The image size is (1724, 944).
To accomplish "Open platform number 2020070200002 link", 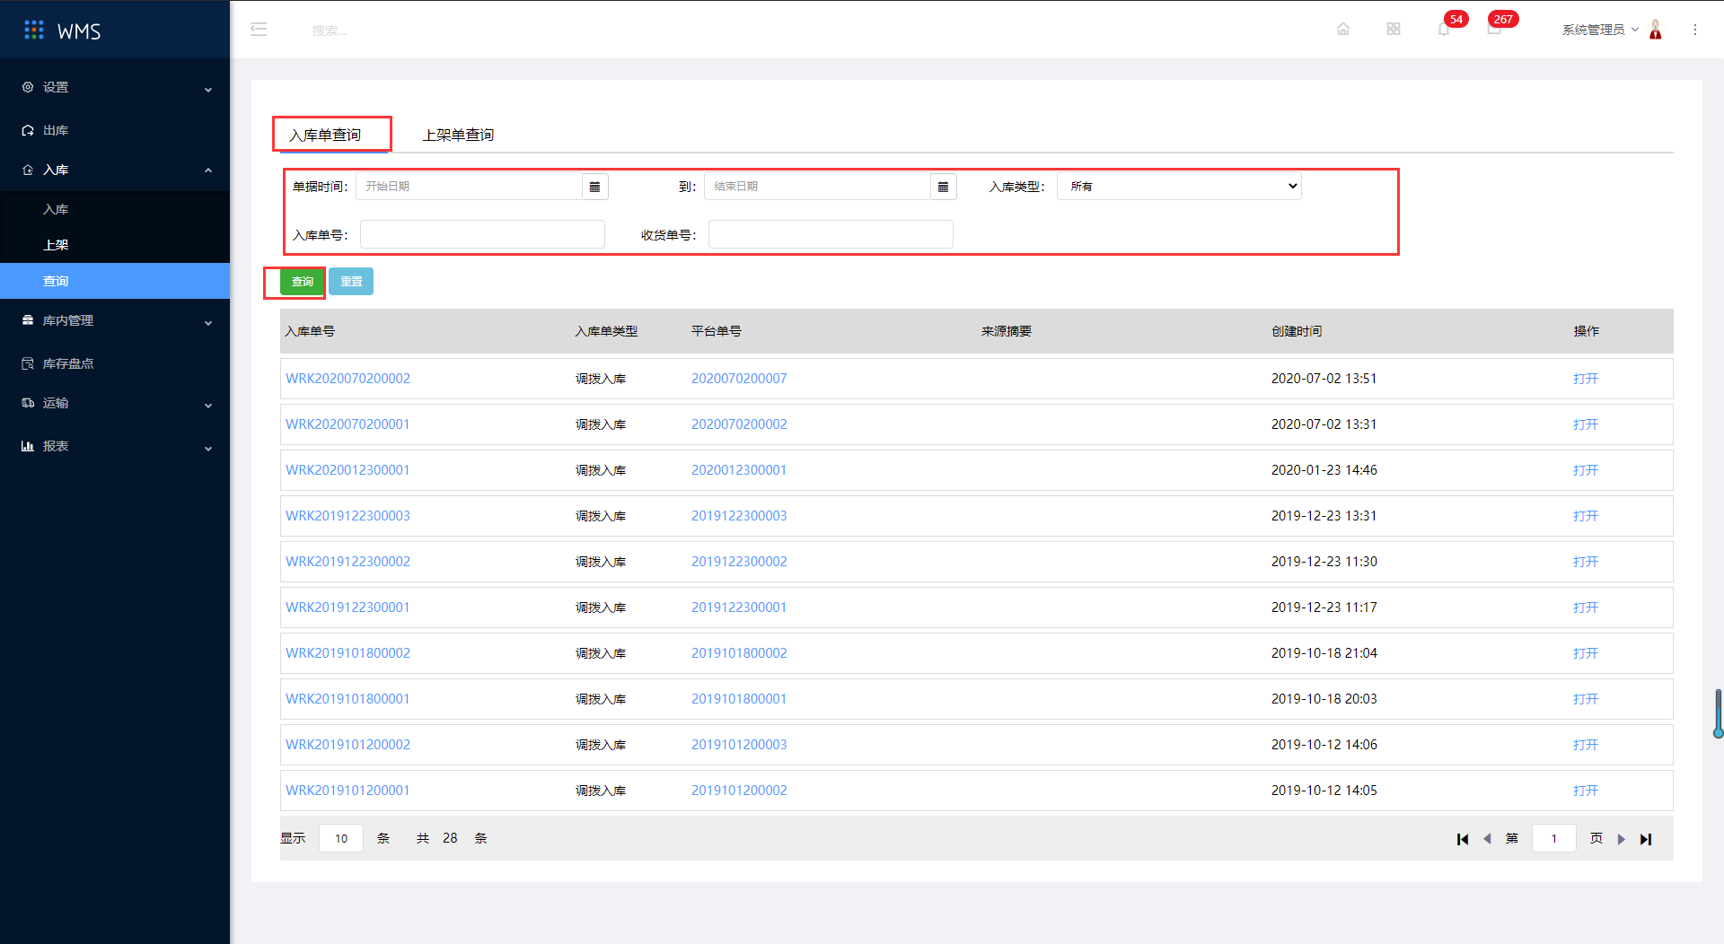I will click(x=739, y=424).
